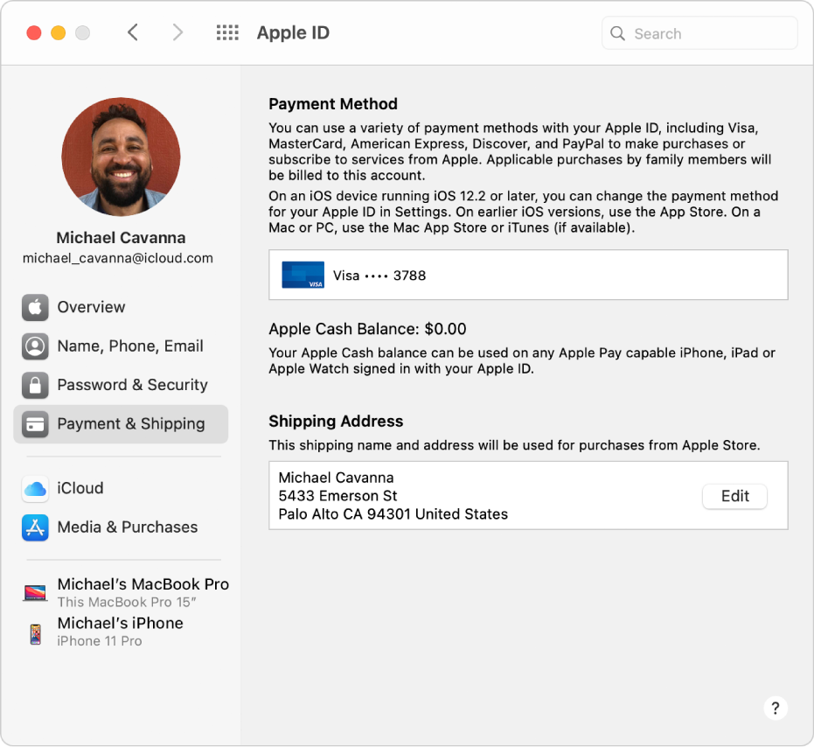Click the Password & Security lock icon
Screen dimensions: 814x747
point(35,385)
